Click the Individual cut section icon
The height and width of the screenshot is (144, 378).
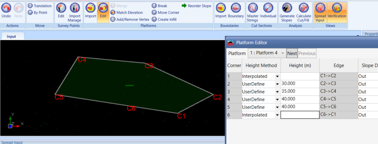click(x=268, y=8)
